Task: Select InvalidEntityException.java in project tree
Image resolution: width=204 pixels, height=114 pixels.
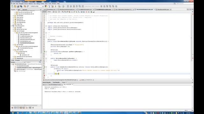Action: [x=26, y=36]
